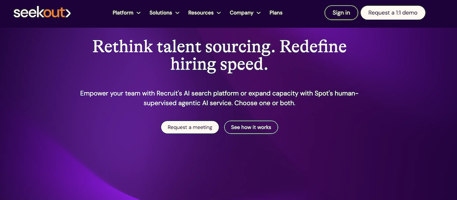The height and width of the screenshot is (200, 457).
Task: Expand the Platform menu chevron
Action: coord(138,13)
